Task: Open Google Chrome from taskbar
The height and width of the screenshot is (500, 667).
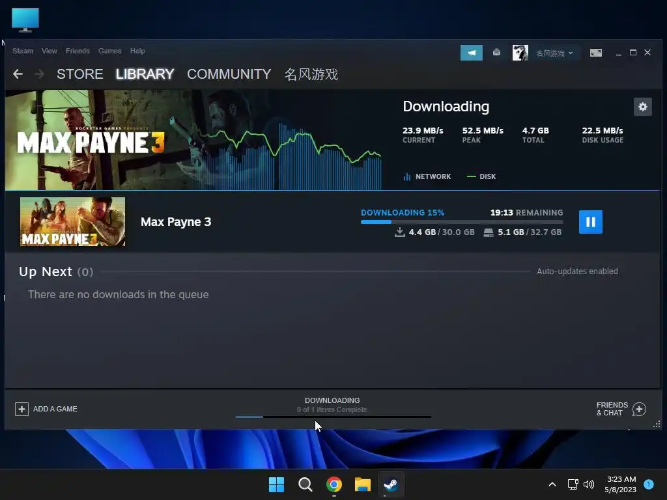Action: [x=334, y=484]
